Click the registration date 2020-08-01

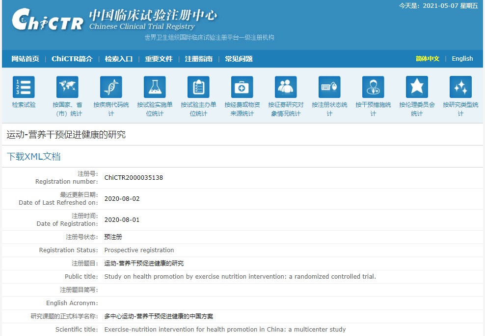pyautogui.click(x=122, y=220)
